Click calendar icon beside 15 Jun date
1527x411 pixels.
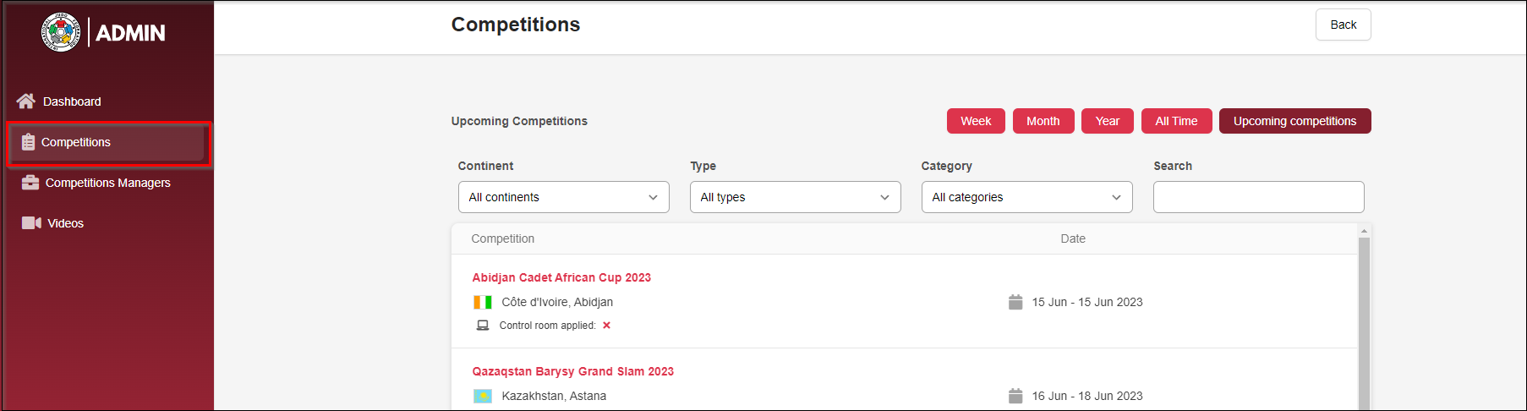click(x=1015, y=302)
